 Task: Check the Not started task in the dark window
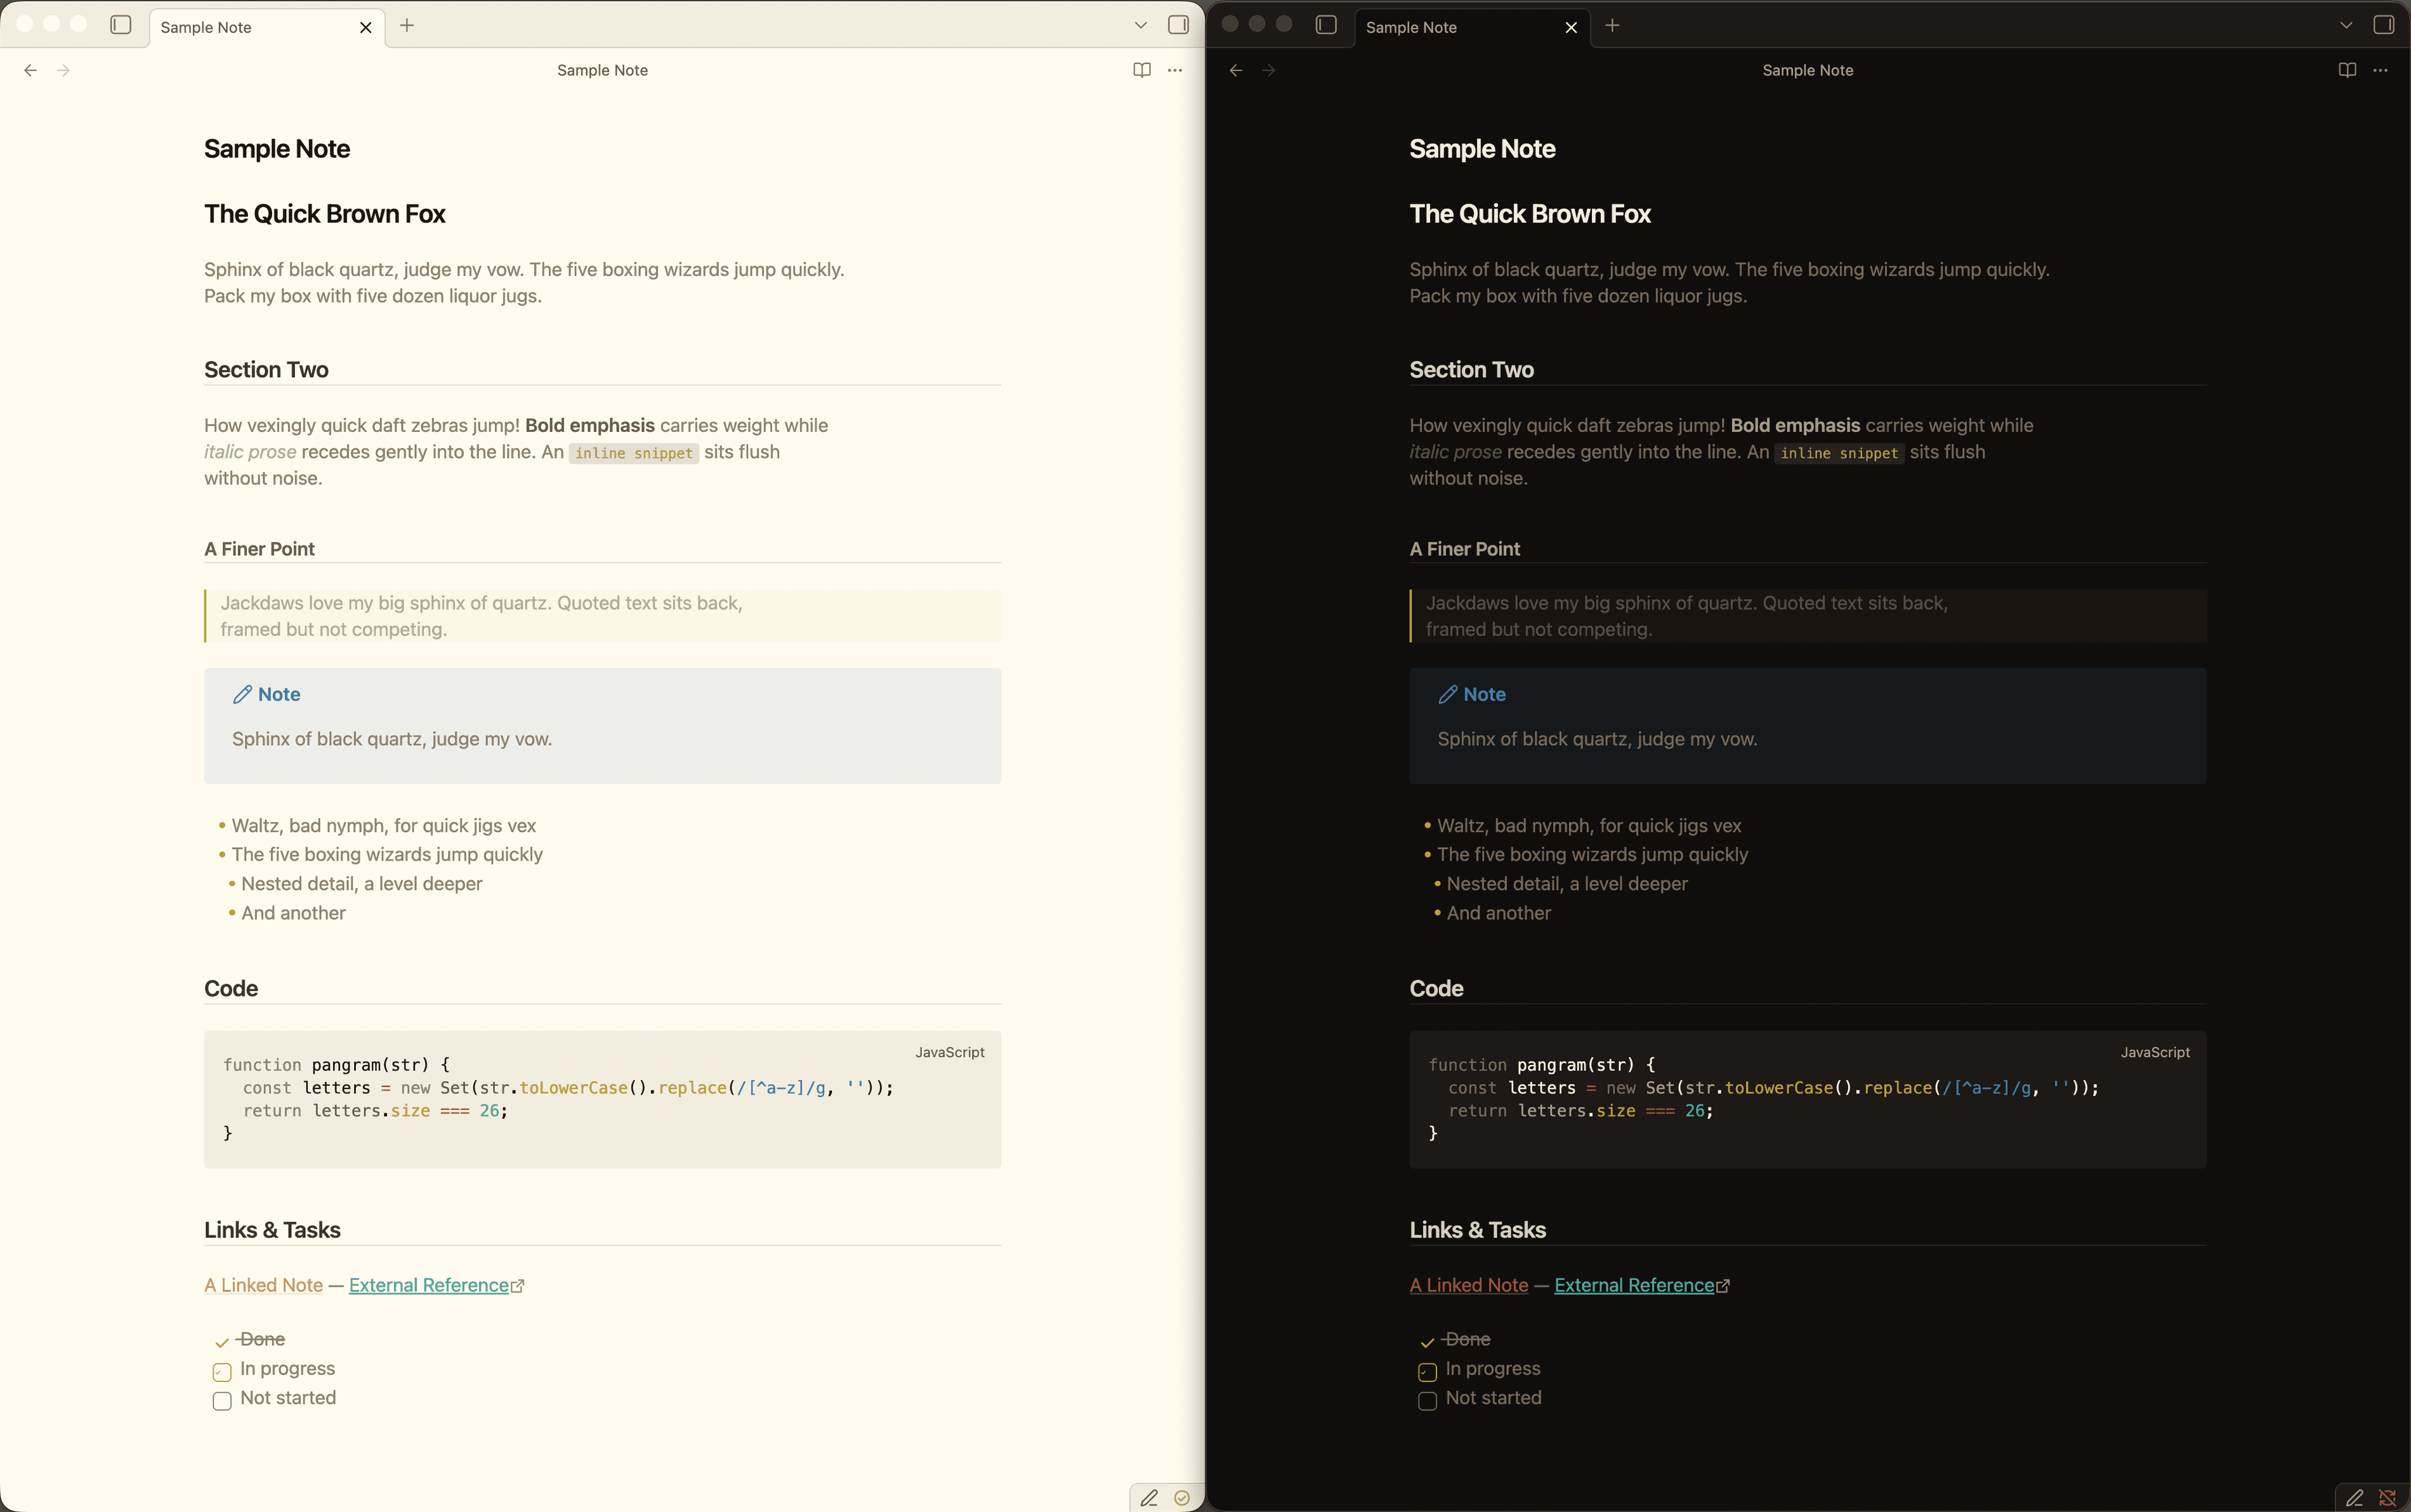[x=1428, y=1400]
